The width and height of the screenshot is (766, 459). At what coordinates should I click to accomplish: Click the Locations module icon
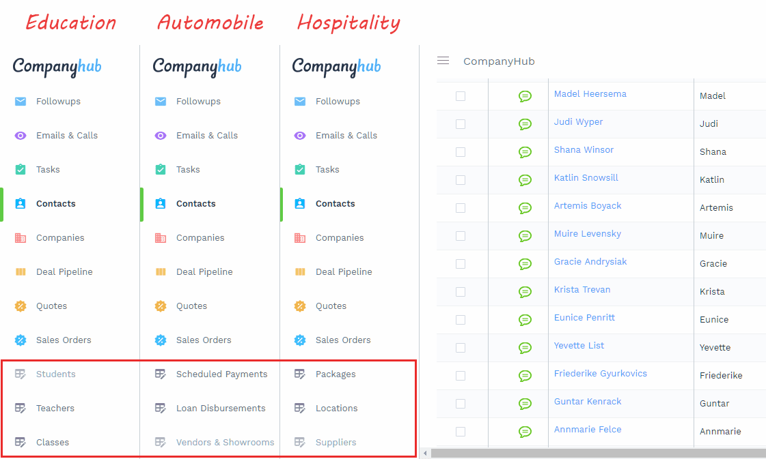(300, 408)
